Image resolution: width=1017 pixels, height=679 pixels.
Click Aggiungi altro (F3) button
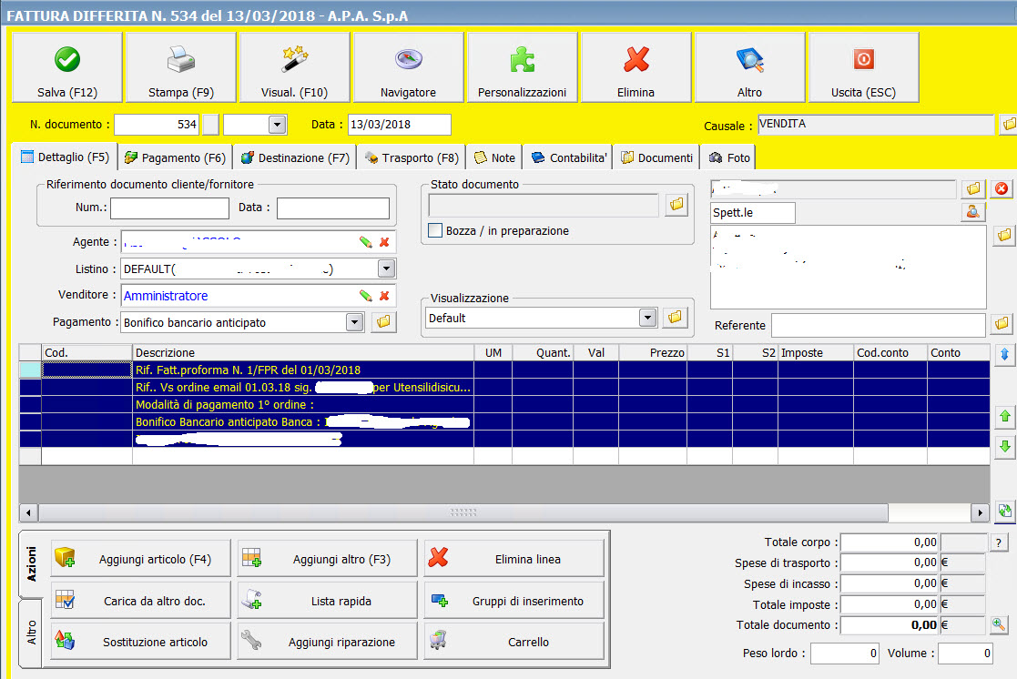[x=328, y=558]
